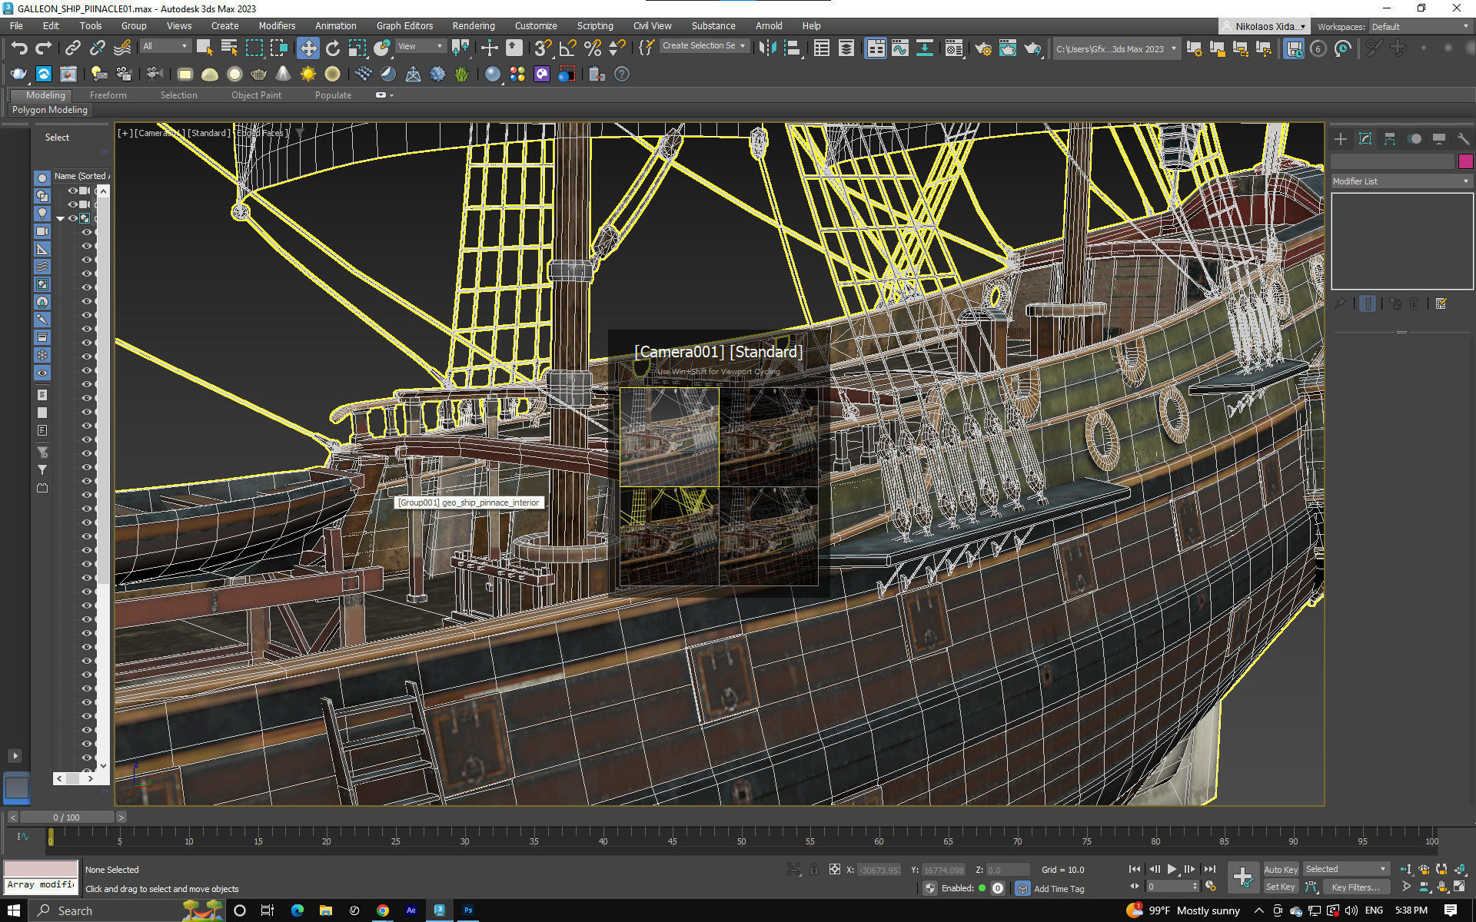Viewport: 1476px width, 922px height.
Task: Click the time slider 0 / 100 handle
Action: coord(67,818)
